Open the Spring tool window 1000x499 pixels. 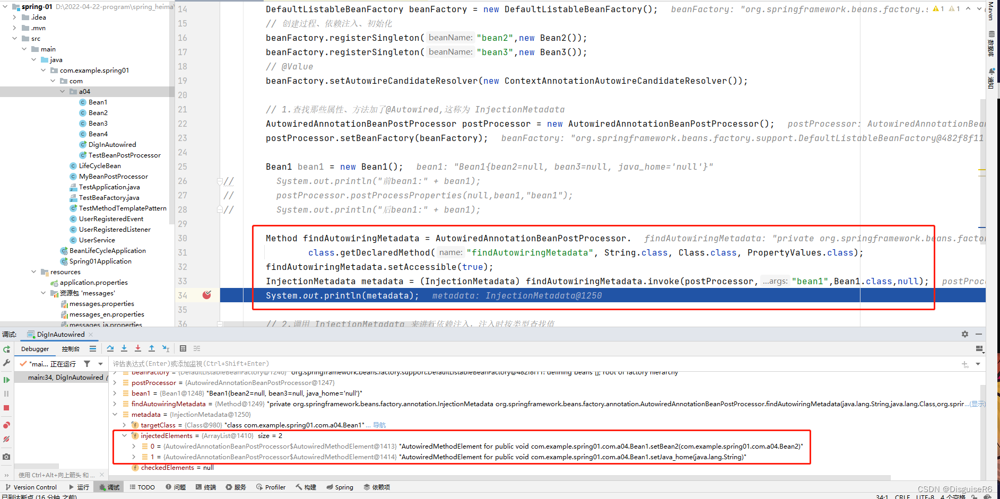[x=340, y=487]
